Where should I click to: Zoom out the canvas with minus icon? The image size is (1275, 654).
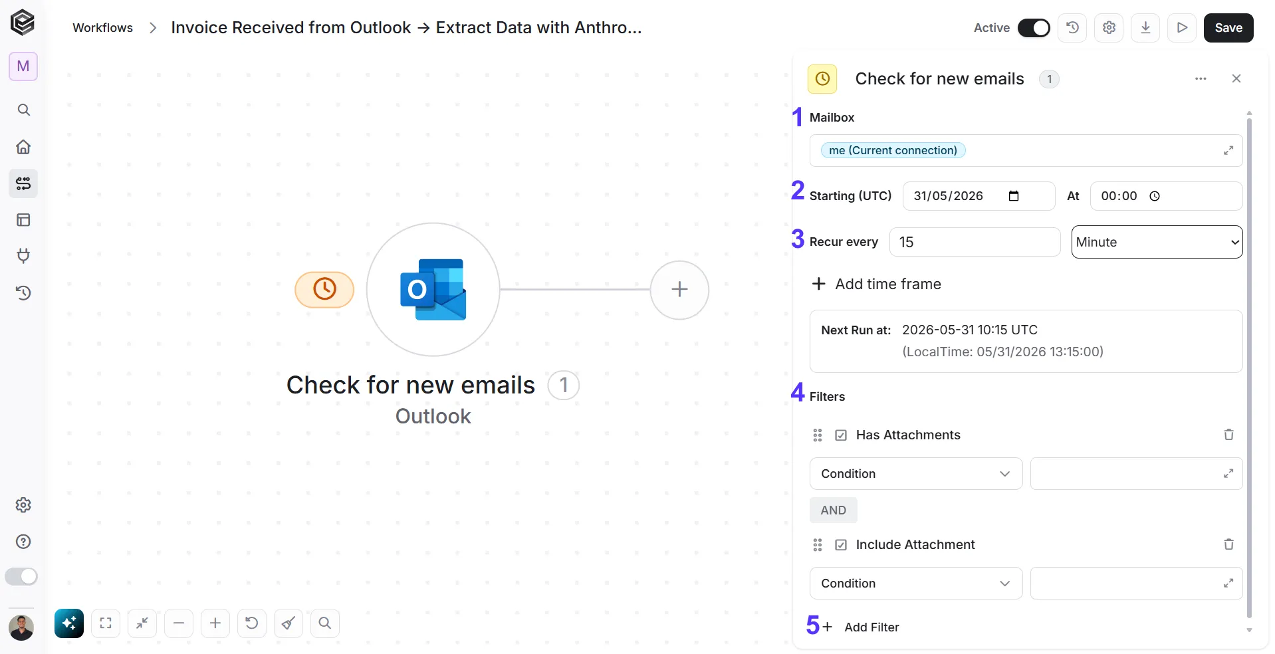(x=179, y=623)
